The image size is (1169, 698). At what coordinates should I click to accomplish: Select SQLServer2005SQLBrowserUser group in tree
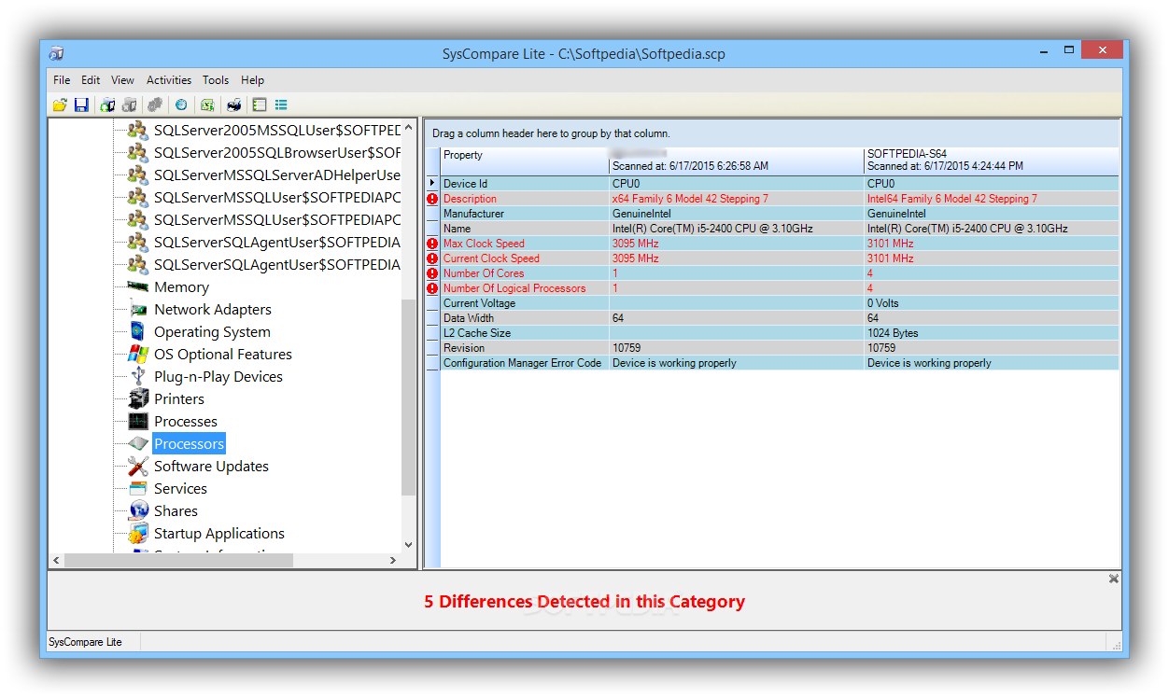(x=277, y=153)
